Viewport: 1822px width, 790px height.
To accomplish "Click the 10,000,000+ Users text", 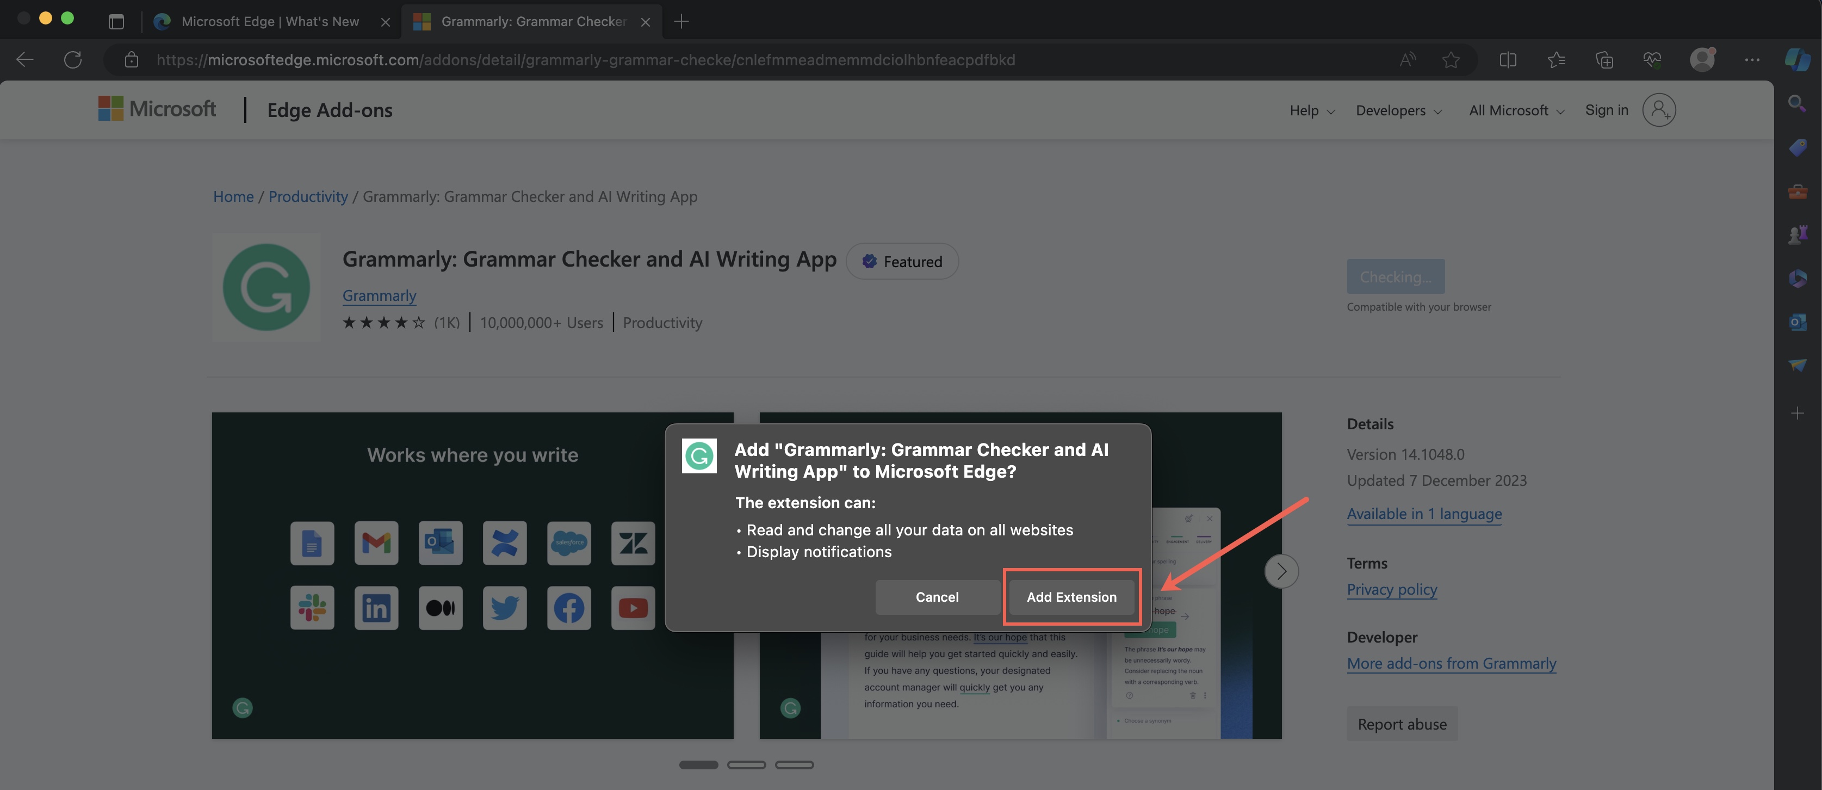I will pyautogui.click(x=541, y=323).
